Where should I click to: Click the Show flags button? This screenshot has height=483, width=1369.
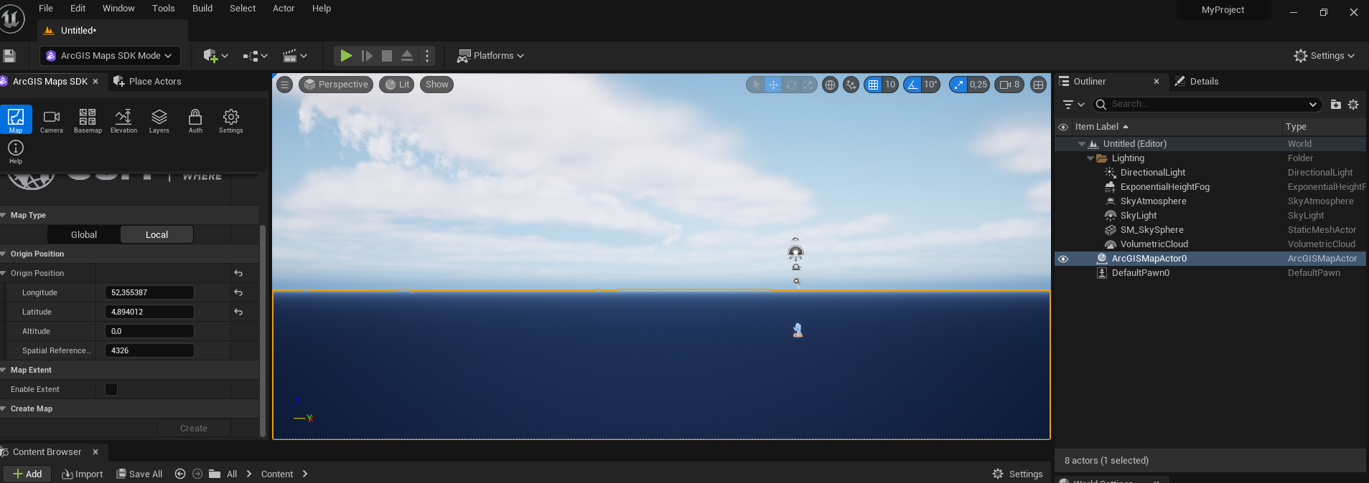point(436,85)
